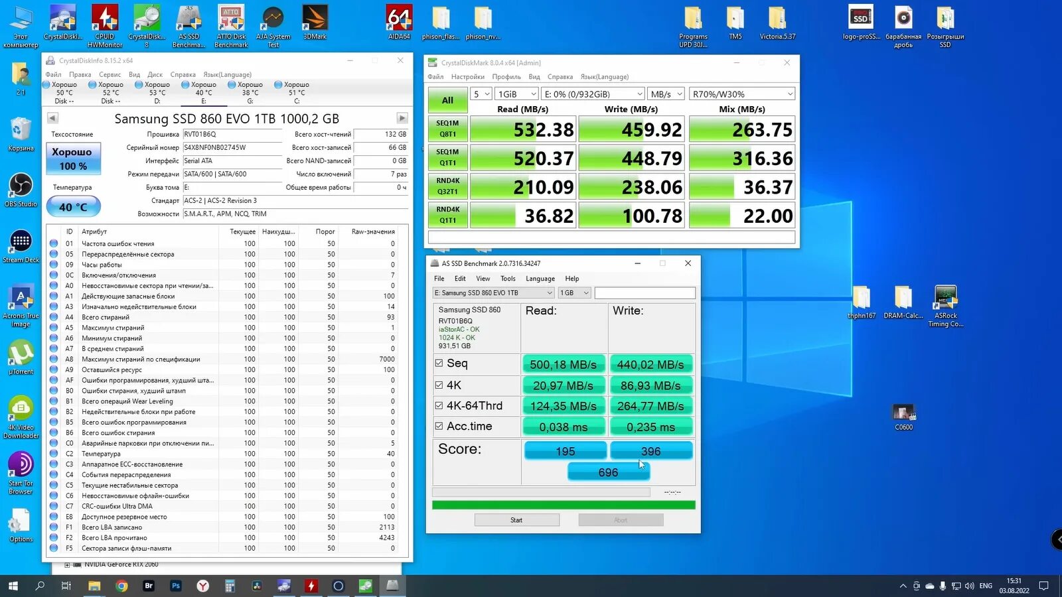The width and height of the screenshot is (1062, 597).
Task: Open the ATTO Disk Benchmark desktop icon
Action: click(x=231, y=26)
